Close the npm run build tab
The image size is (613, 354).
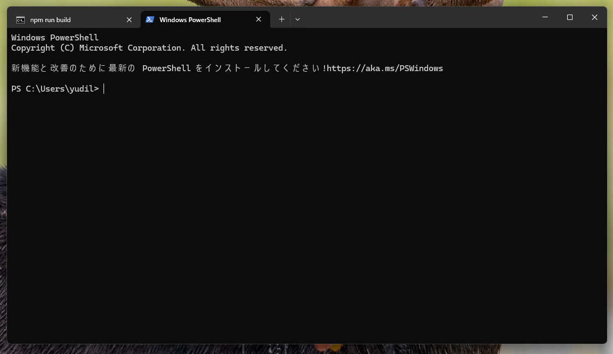tap(129, 19)
